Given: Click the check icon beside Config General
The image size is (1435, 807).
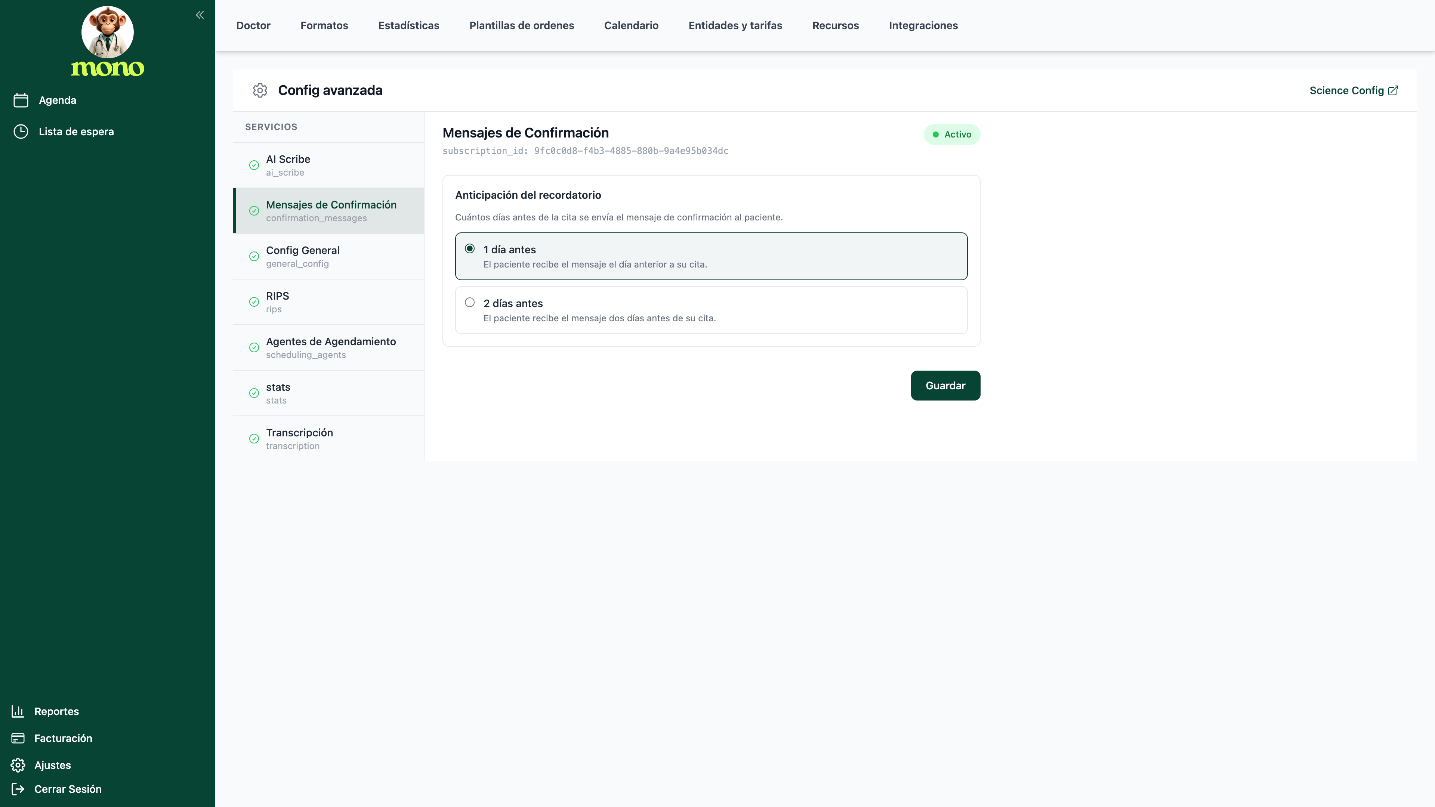Looking at the screenshot, I should pyautogui.click(x=254, y=257).
